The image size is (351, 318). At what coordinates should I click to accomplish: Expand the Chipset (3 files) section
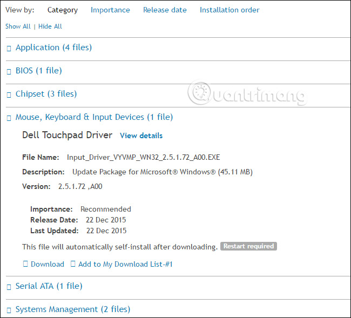click(x=46, y=94)
